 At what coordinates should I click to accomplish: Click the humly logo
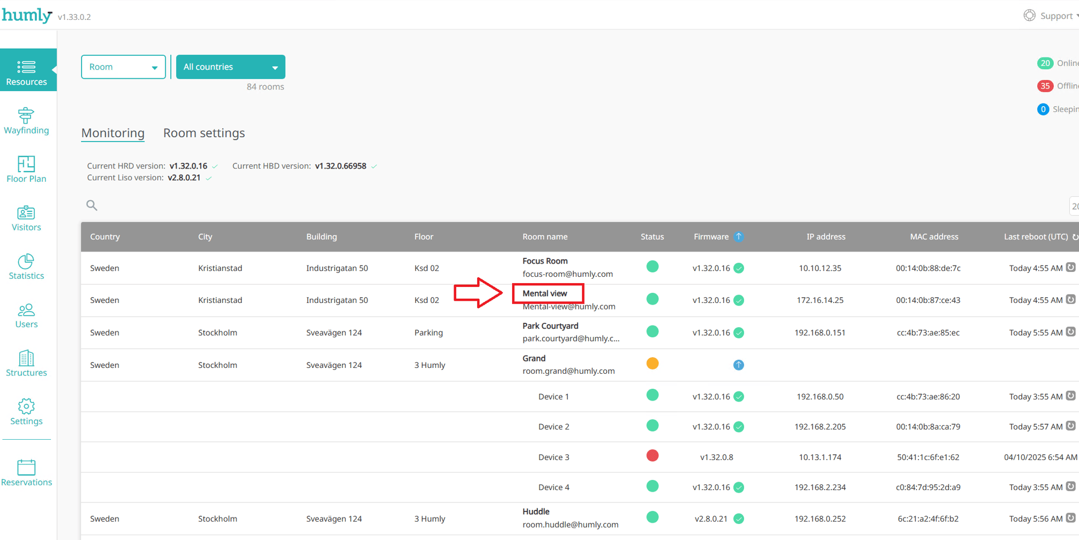pos(27,15)
